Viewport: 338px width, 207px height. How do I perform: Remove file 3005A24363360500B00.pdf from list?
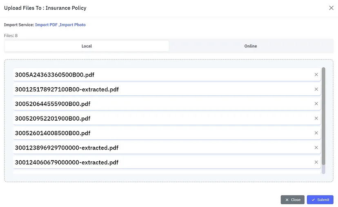(x=316, y=75)
